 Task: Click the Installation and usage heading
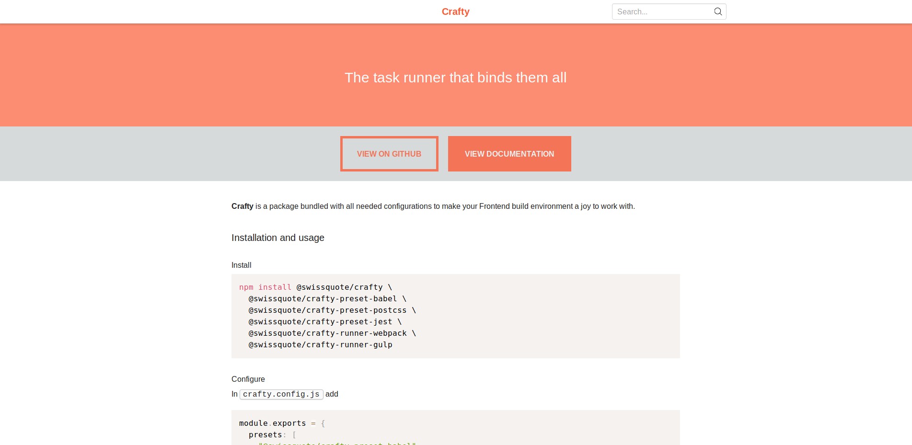pyautogui.click(x=277, y=238)
